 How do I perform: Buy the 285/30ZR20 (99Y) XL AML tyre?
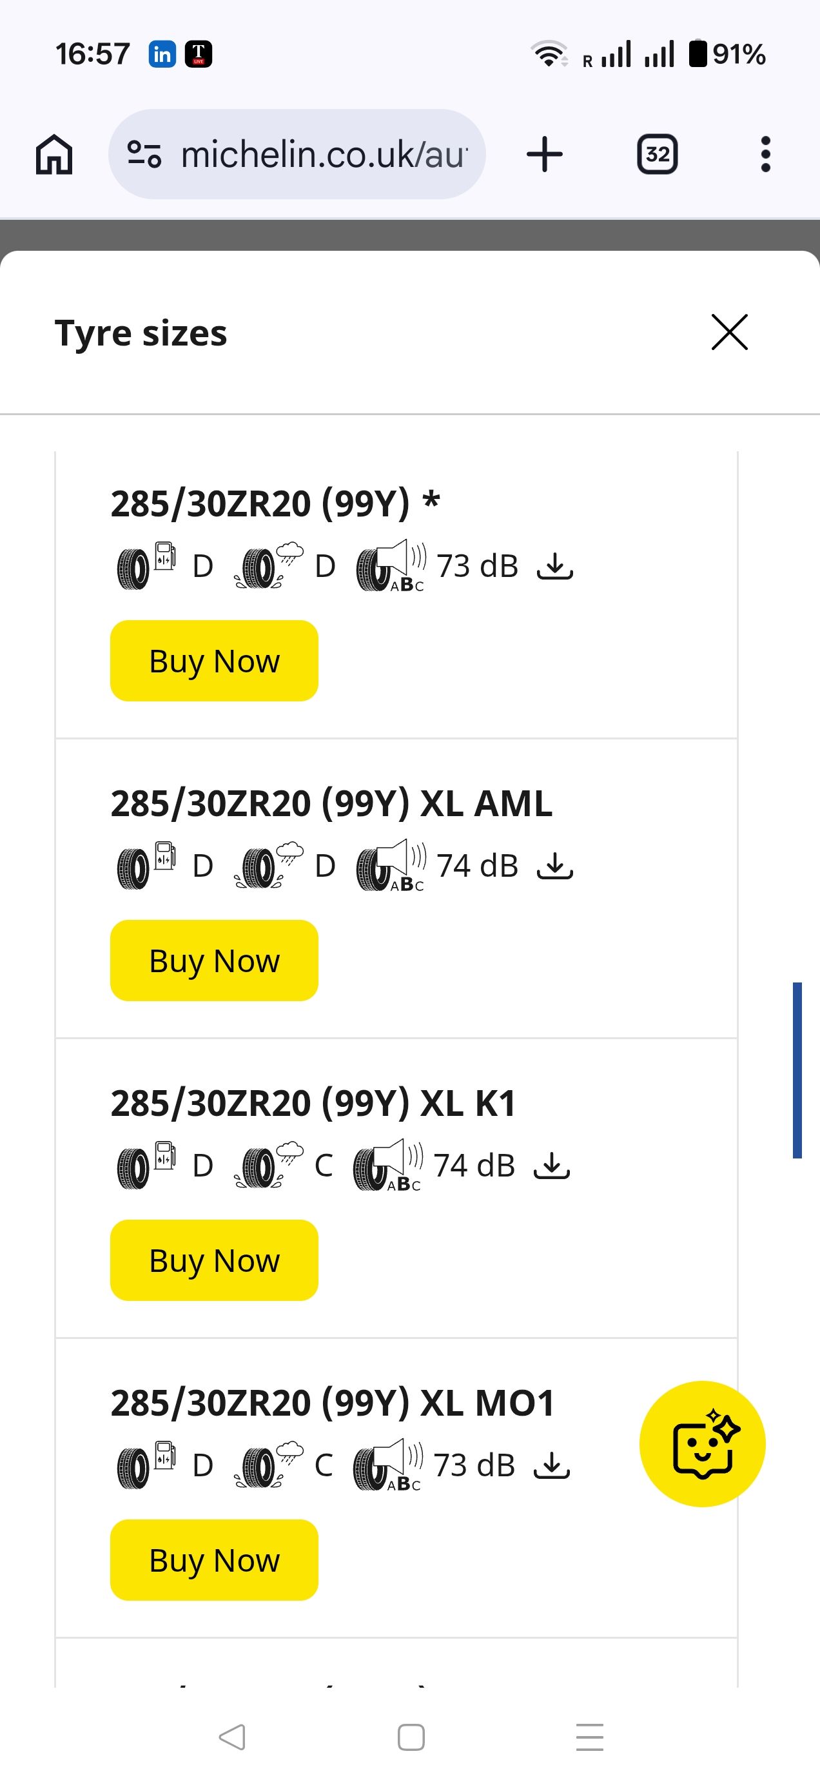coord(213,960)
